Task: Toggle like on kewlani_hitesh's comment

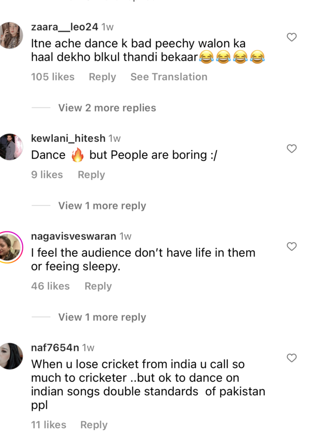Action: [291, 149]
